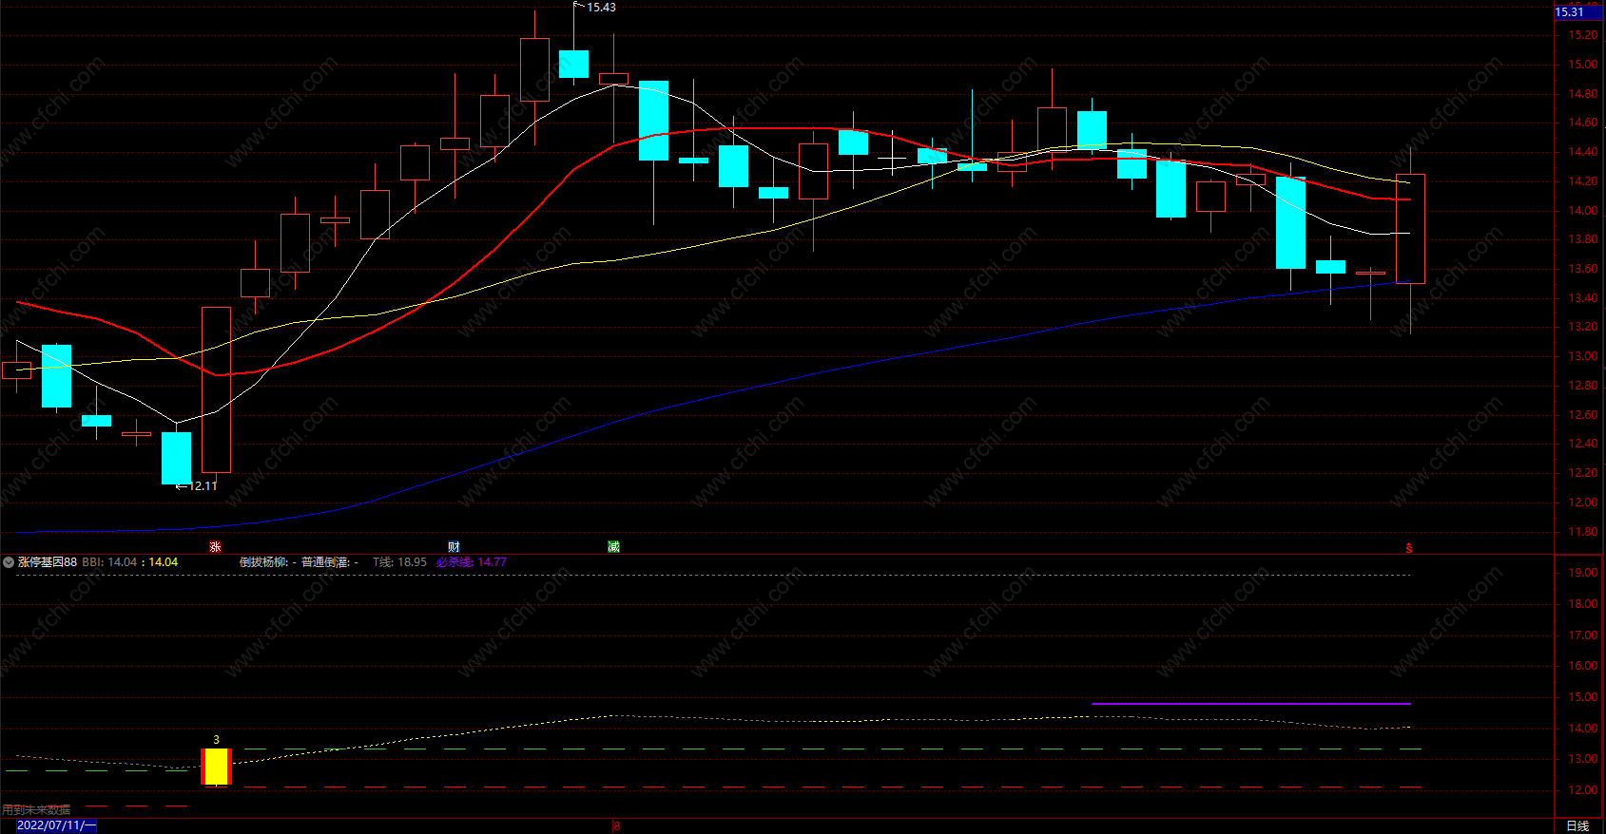The image size is (1606, 834).
Task: Click the cyan candle at the 12.11 low
Action: click(176, 458)
